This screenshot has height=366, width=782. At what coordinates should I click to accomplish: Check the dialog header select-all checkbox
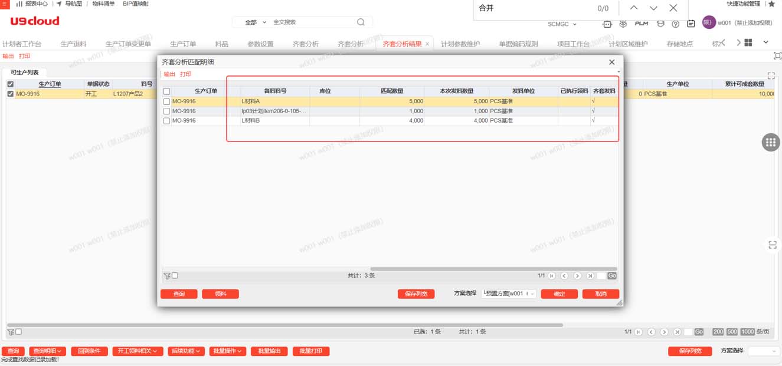[x=166, y=91]
